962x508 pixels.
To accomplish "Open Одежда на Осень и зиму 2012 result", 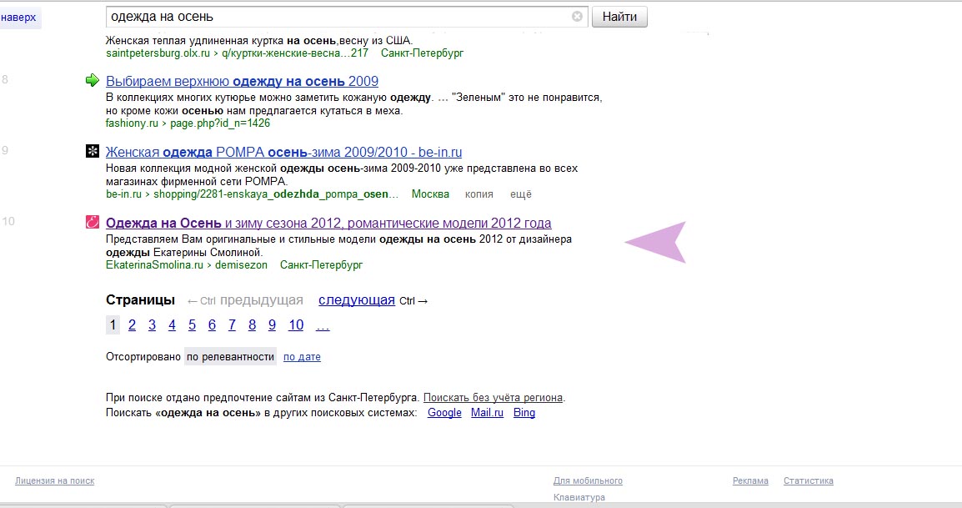I will point(328,223).
